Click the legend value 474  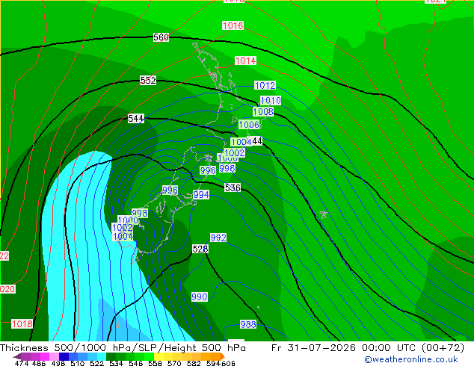(22, 363)
